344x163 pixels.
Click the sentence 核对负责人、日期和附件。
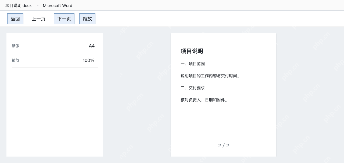coord(205,100)
